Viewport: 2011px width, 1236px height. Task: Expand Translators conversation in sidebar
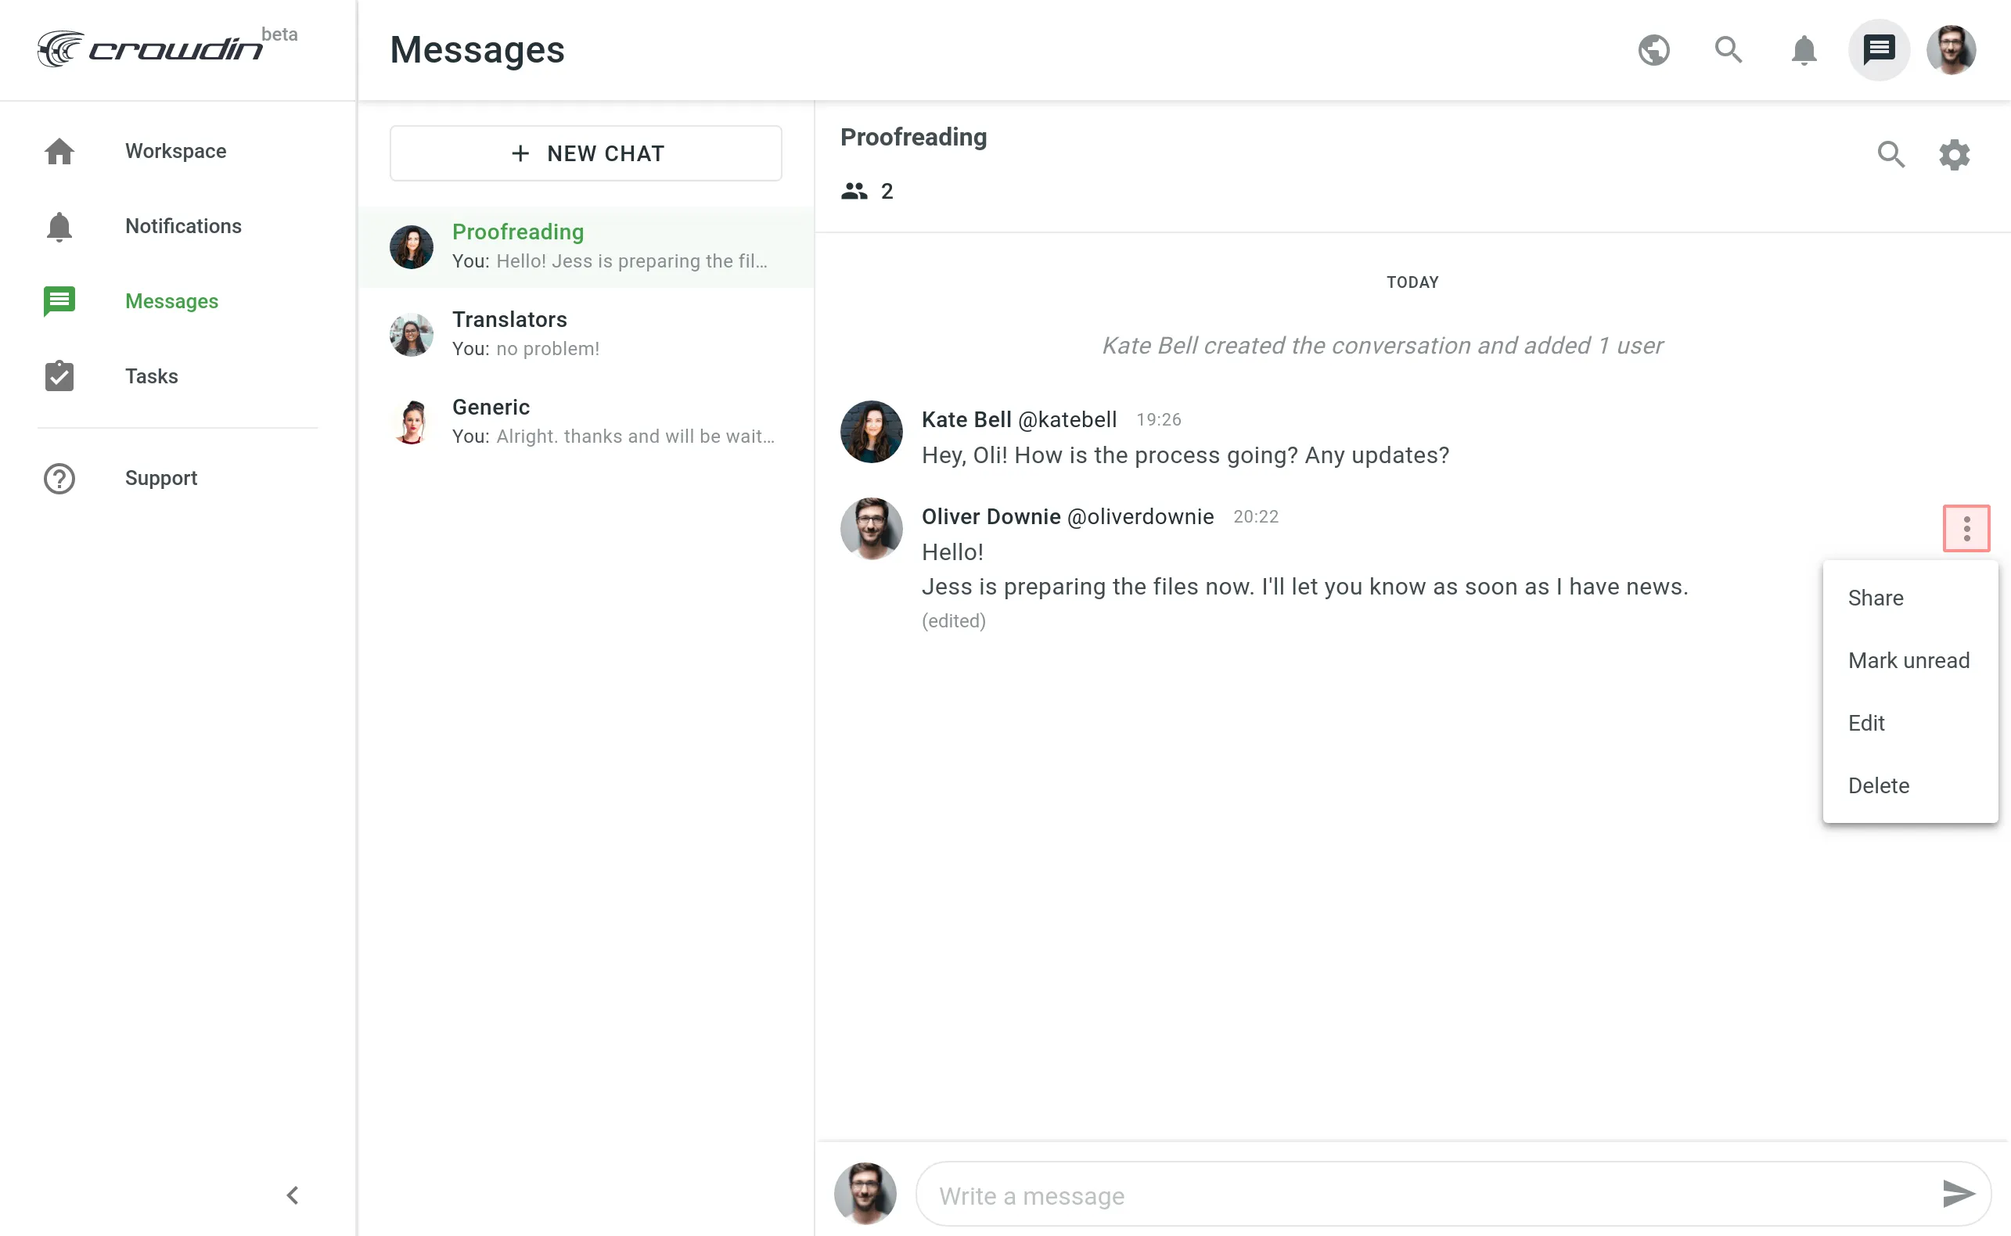[586, 333]
